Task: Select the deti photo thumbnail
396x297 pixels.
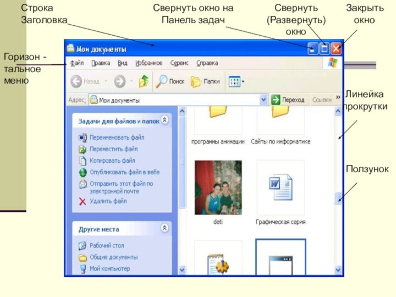Action: tap(218, 188)
